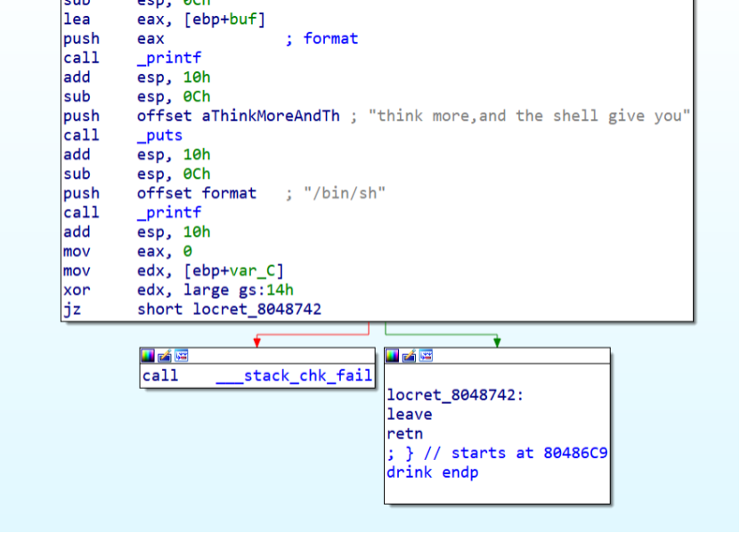Click the edit icon on stack_chk_fail node
This screenshot has height=533, width=740.
pyautogui.click(x=165, y=356)
